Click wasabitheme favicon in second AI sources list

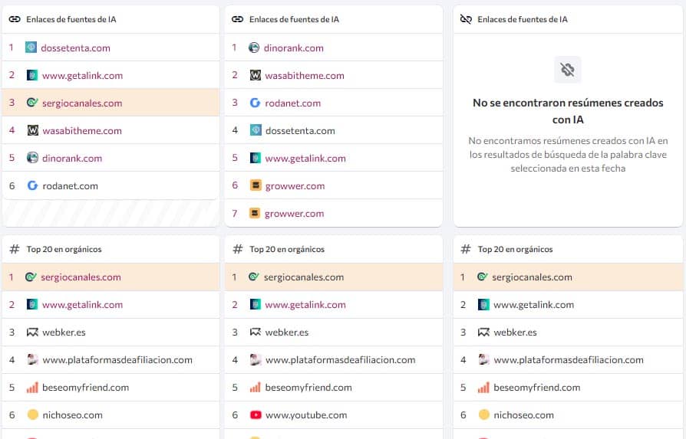click(255, 75)
